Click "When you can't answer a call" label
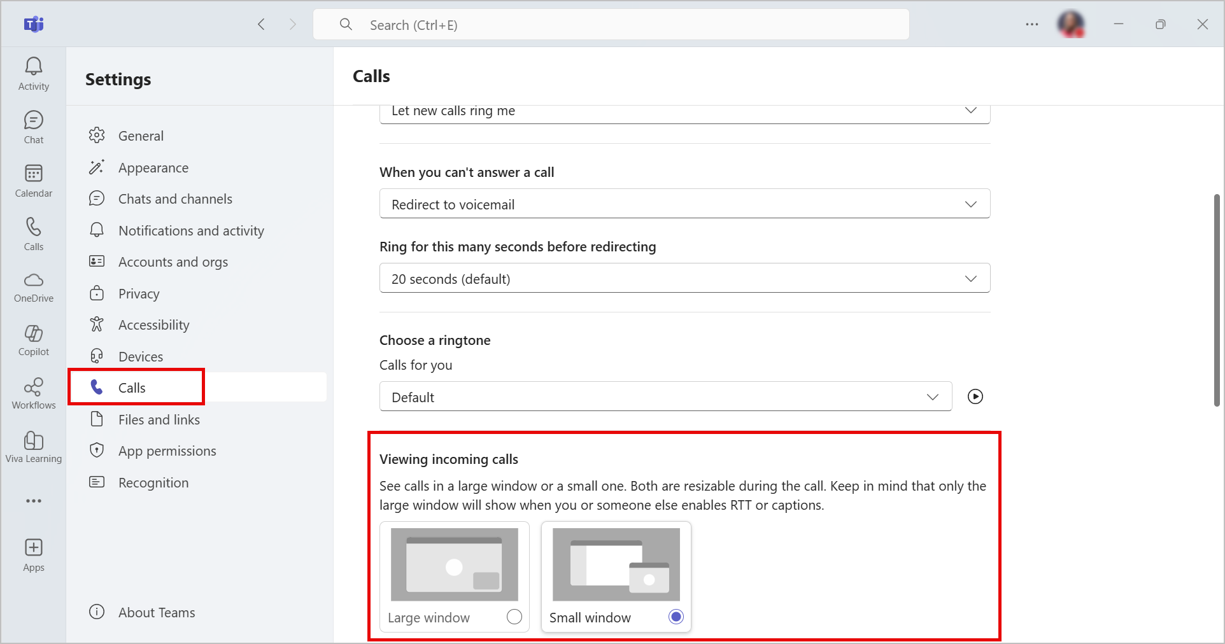1225x644 pixels. [467, 172]
